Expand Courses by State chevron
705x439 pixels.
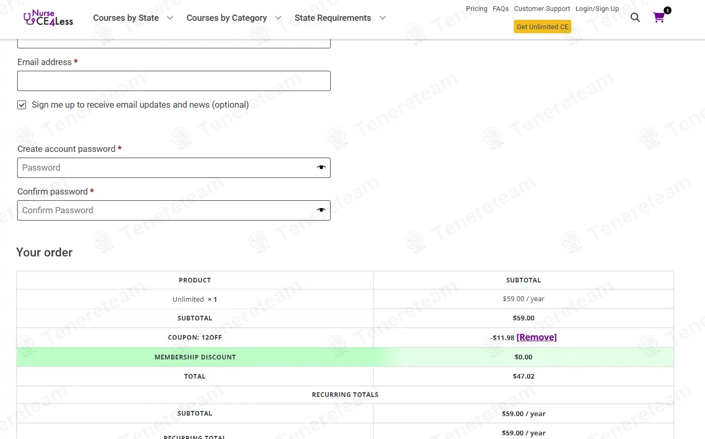click(170, 18)
